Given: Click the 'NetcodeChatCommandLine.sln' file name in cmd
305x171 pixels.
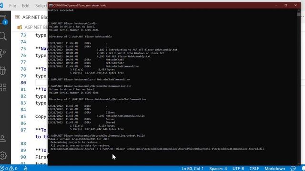Looking at the screenshot, I should pyautogui.click(x=125, y=116).
